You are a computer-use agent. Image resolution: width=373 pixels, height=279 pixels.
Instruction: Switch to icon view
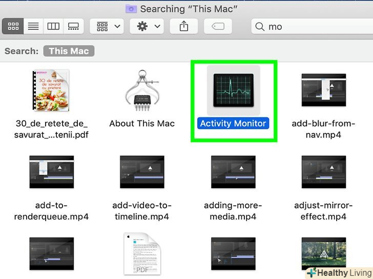[13, 26]
